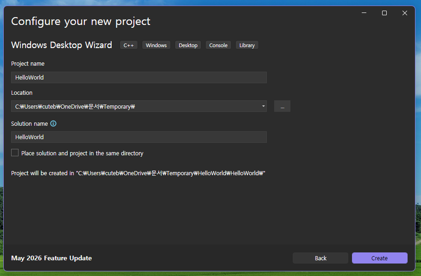This screenshot has height=276, width=421.
Task: Click the Library tag
Action: point(247,45)
